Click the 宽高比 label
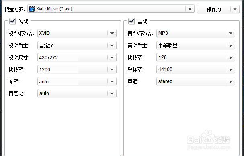Image resolution: width=244 pixels, height=156 pixels. (x=16, y=93)
